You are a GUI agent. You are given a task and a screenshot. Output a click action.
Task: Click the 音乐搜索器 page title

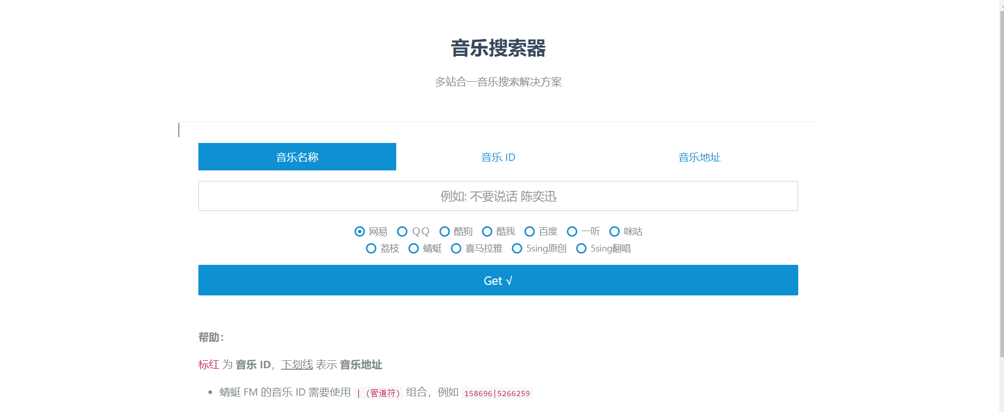[498, 48]
